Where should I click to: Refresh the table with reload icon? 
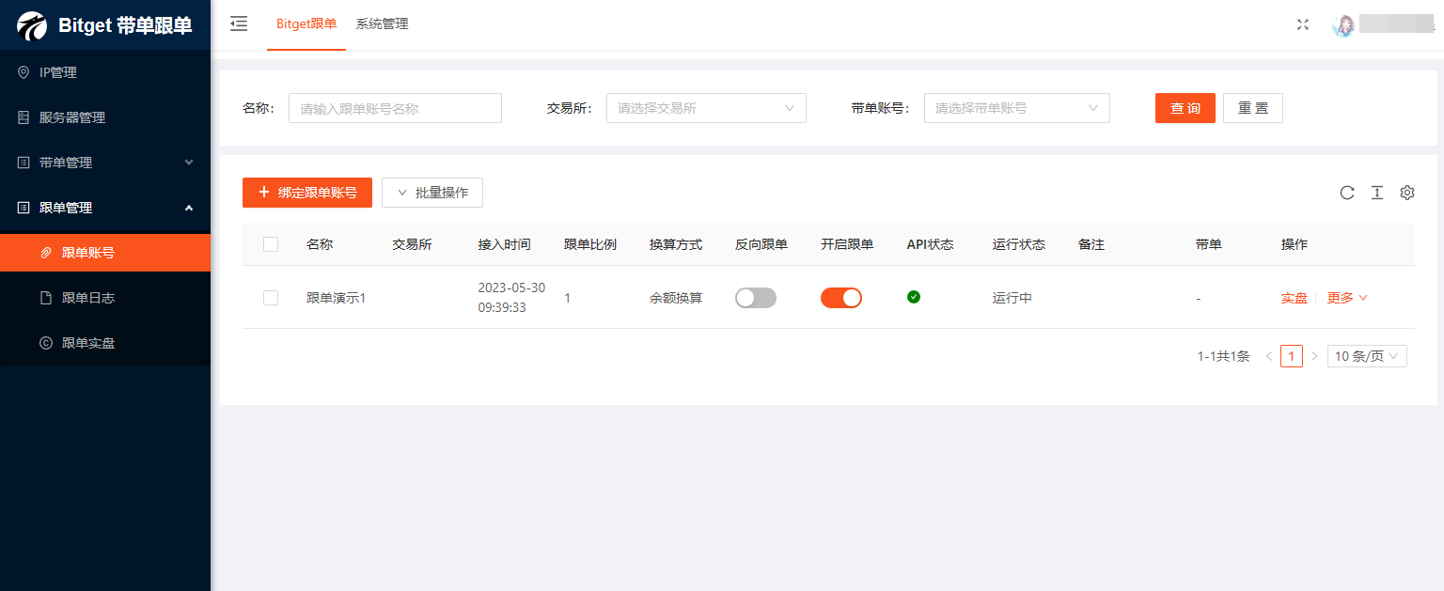click(x=1347, y=193)
